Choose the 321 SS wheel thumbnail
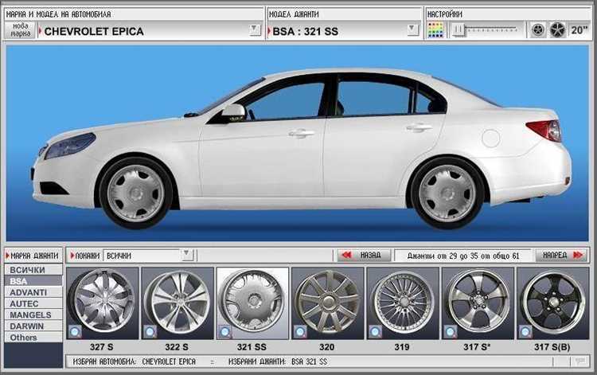 tap(252, 303)
